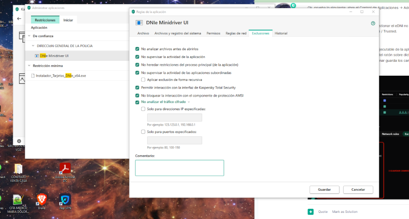Expand the No analizar el tráfico cifrado chevron
The width and height of the screenshot is (409, 219).
click(x=189, y=102)
